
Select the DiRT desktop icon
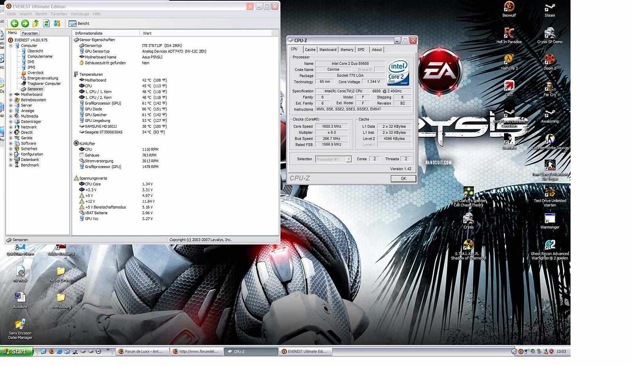[509, 88]
